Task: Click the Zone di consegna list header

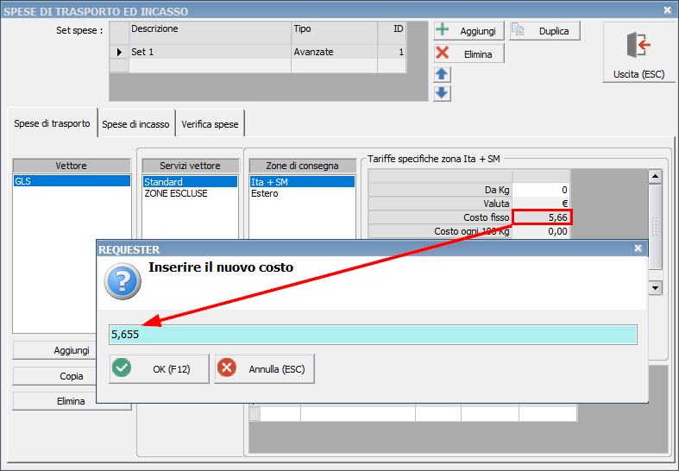Action: [302, 166]
